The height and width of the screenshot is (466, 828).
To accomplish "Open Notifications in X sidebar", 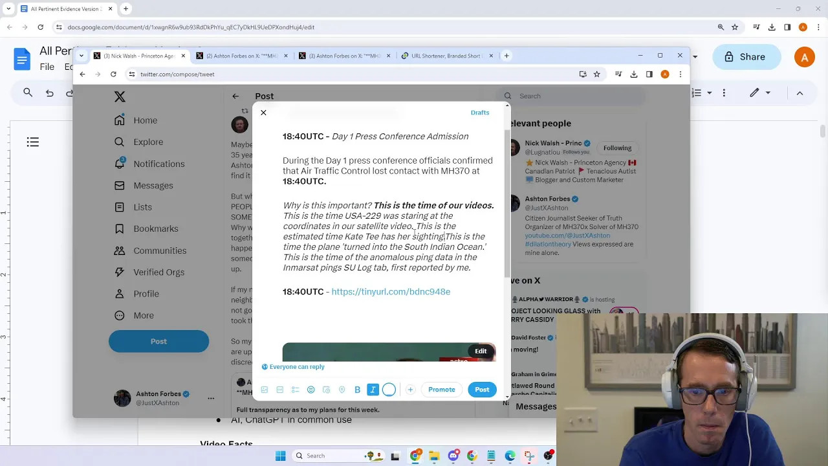I will click(150, 164).
